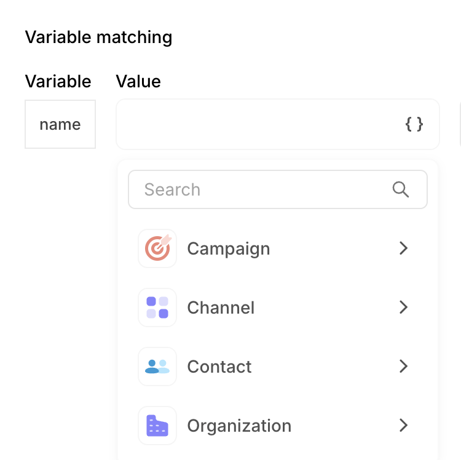
Task: Click the Variable column label
Action: [x=58, y=81]
